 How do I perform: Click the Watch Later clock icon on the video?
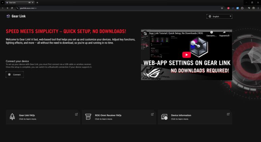pos(211,32)
